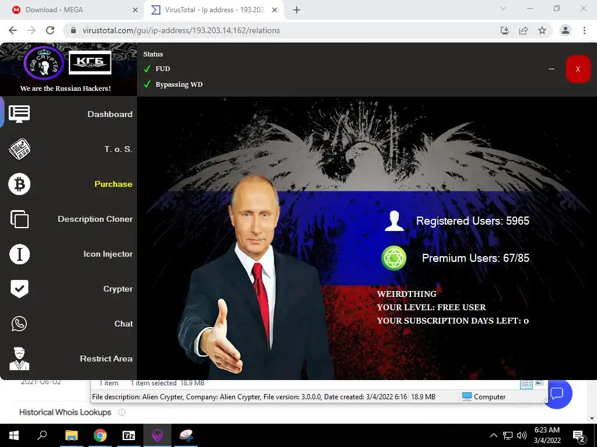Bookmark this page with the star
This screenshot has width=597, height=447.
[x=542, y=30]
